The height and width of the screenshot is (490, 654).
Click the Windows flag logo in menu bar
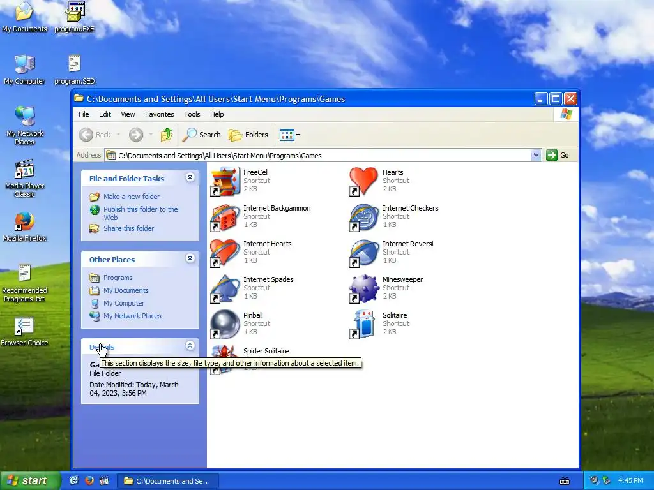(x=566, y=114)
